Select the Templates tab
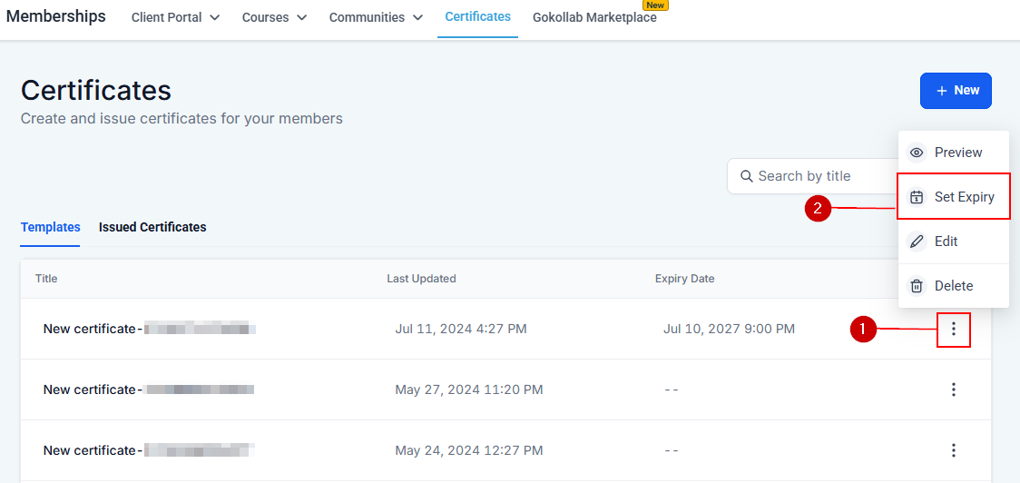This screenshot has width=1020, height=483. (50, 227)
